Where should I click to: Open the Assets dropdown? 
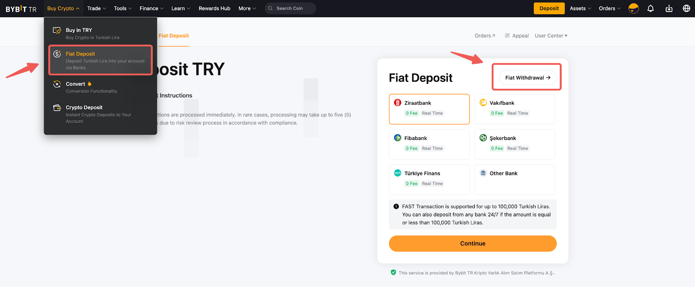pos(580,8)
